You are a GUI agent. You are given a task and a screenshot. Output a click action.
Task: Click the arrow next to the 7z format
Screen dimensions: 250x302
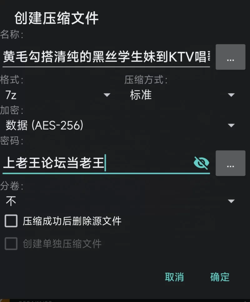click(x=107, y=95)
